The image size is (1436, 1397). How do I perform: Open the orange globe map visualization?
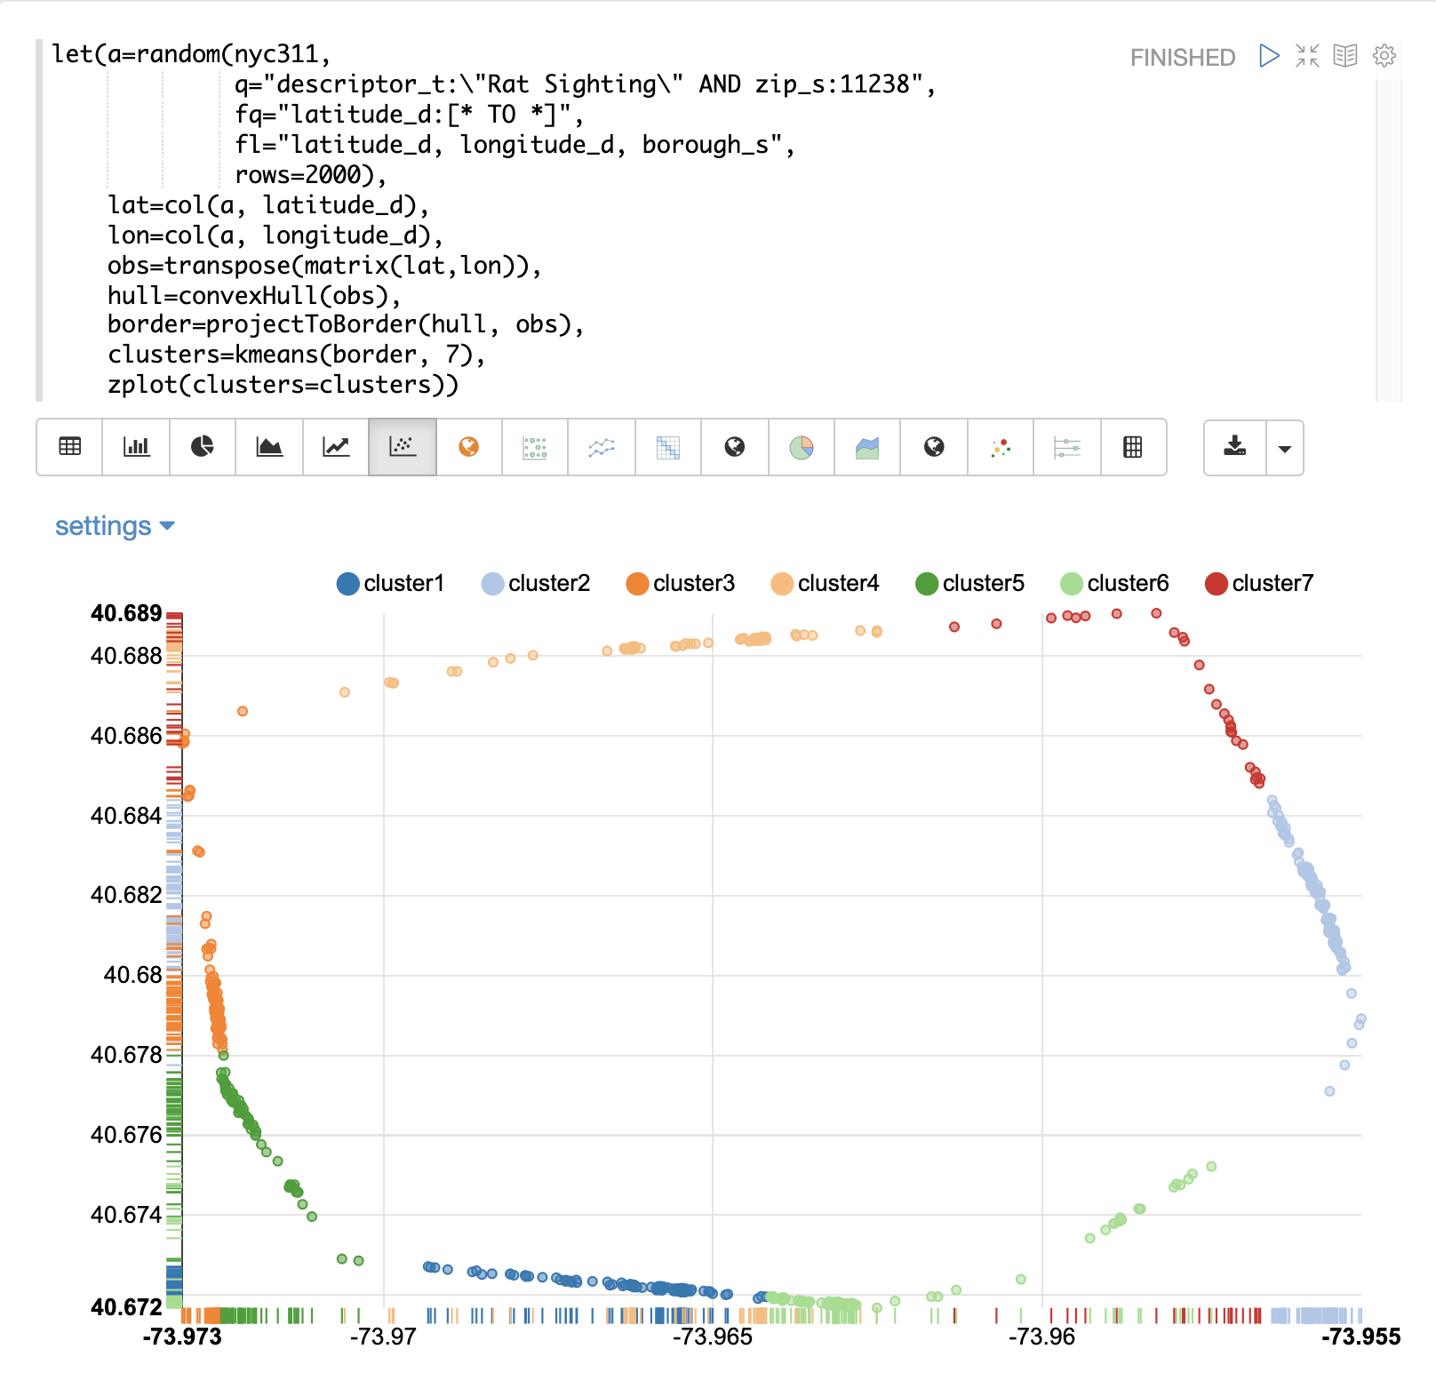click(x=469, y=447)
